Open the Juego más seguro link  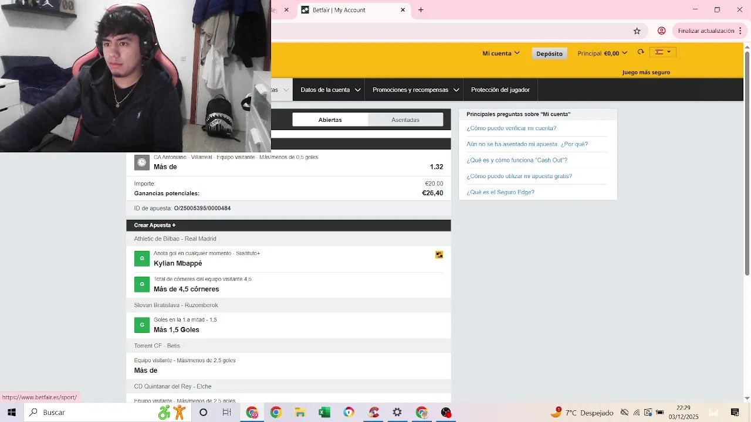pos(646,73)
